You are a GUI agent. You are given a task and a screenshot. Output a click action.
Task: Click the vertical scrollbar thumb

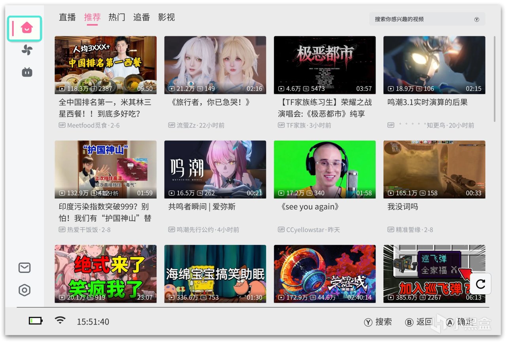pyautogui.click(x=495, y=79)
